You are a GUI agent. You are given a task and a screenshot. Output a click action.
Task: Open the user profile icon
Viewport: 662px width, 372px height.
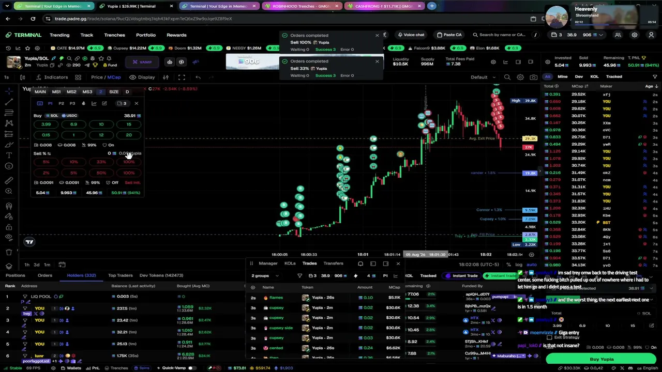[651, 35]
